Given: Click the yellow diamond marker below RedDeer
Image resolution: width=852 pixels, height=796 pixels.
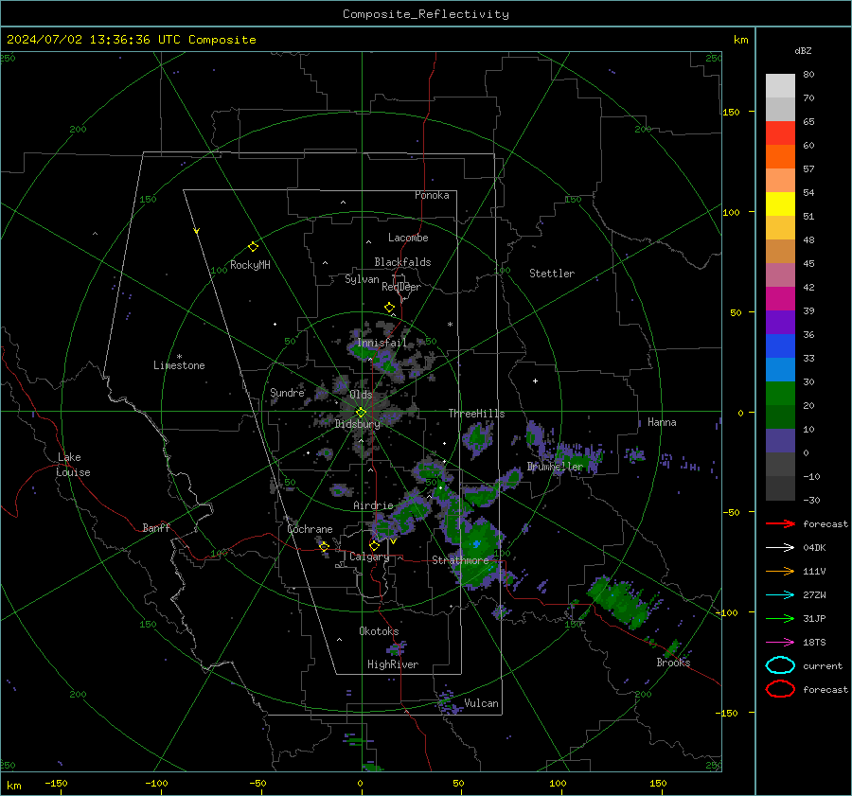Looking at the screenshot, I should coord(390,308).
